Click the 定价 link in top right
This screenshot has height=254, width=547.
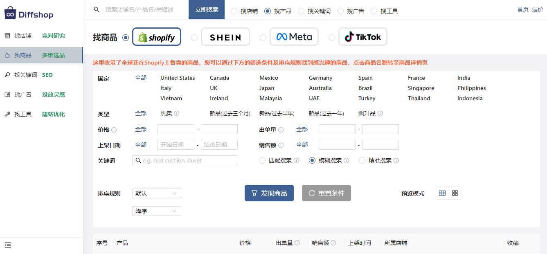537,9
